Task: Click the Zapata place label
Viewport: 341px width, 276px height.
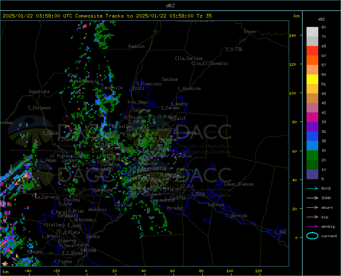Action: click(x=93, y=237)
